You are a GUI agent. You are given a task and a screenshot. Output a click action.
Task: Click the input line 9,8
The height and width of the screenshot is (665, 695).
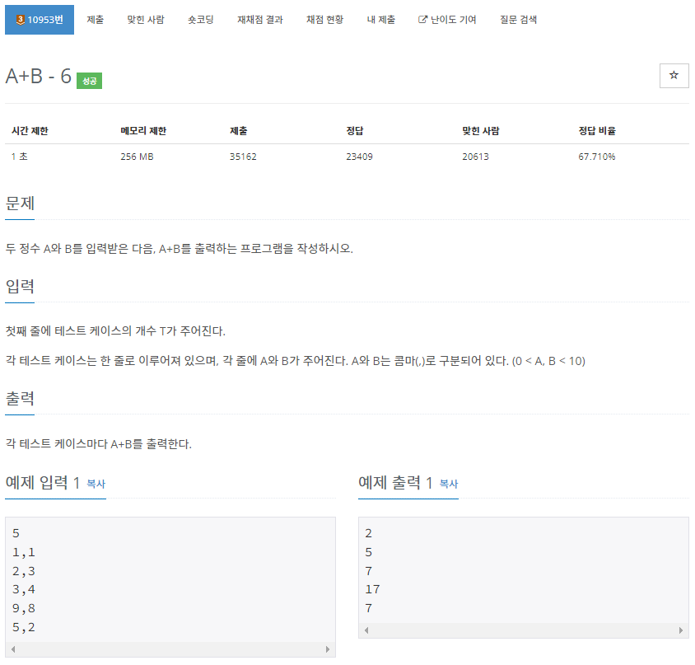tap(24, 608)
